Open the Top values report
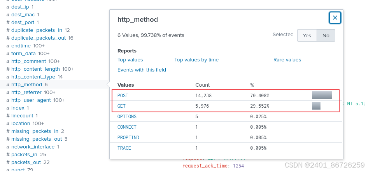 pos(130,60)
